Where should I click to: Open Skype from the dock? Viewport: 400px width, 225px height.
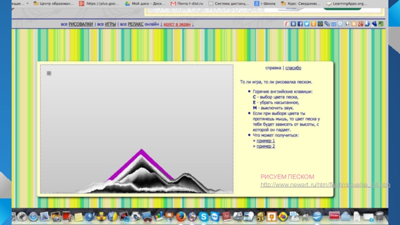pos(203,216)
